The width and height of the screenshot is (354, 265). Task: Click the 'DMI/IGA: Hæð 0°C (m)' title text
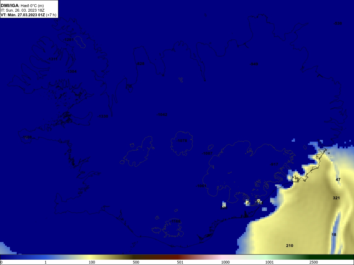coord(22,6)
